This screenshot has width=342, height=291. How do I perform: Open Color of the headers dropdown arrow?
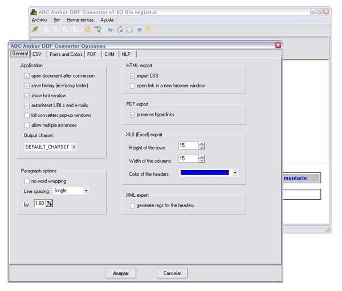point(235,173)
